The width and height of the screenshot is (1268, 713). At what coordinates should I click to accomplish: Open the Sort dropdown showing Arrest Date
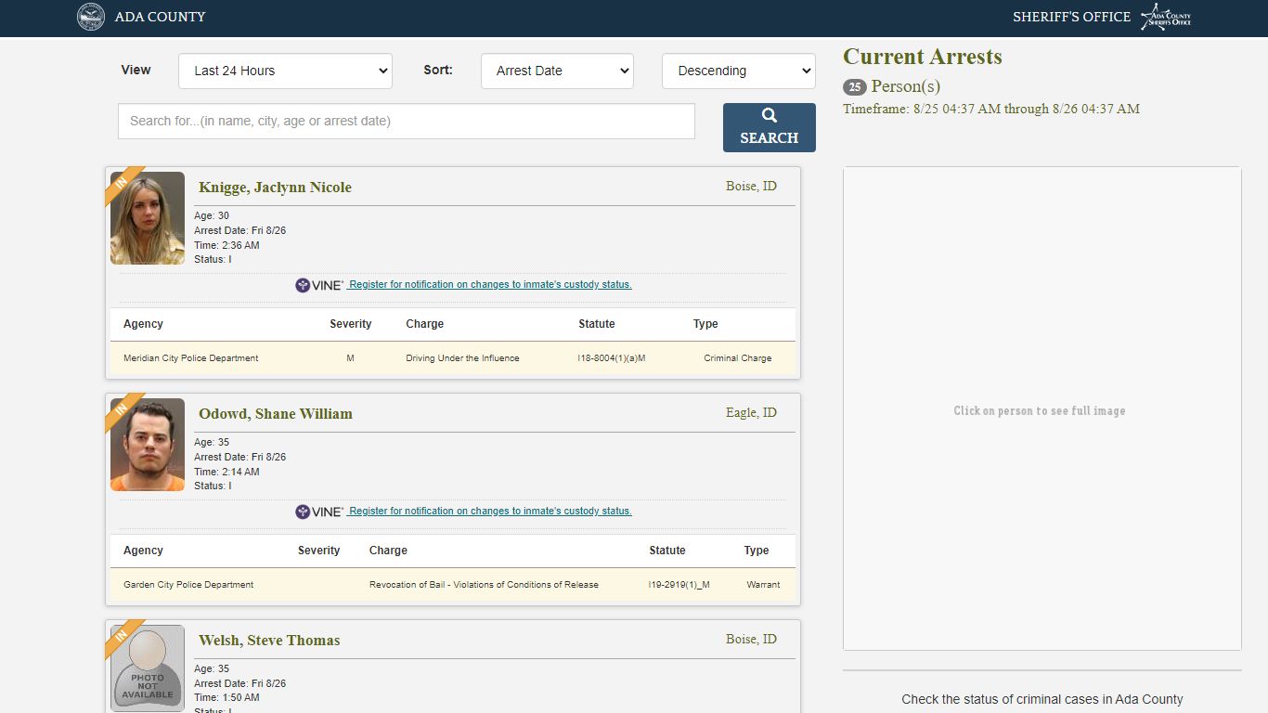pyautogui.click(x=557, y=71)
